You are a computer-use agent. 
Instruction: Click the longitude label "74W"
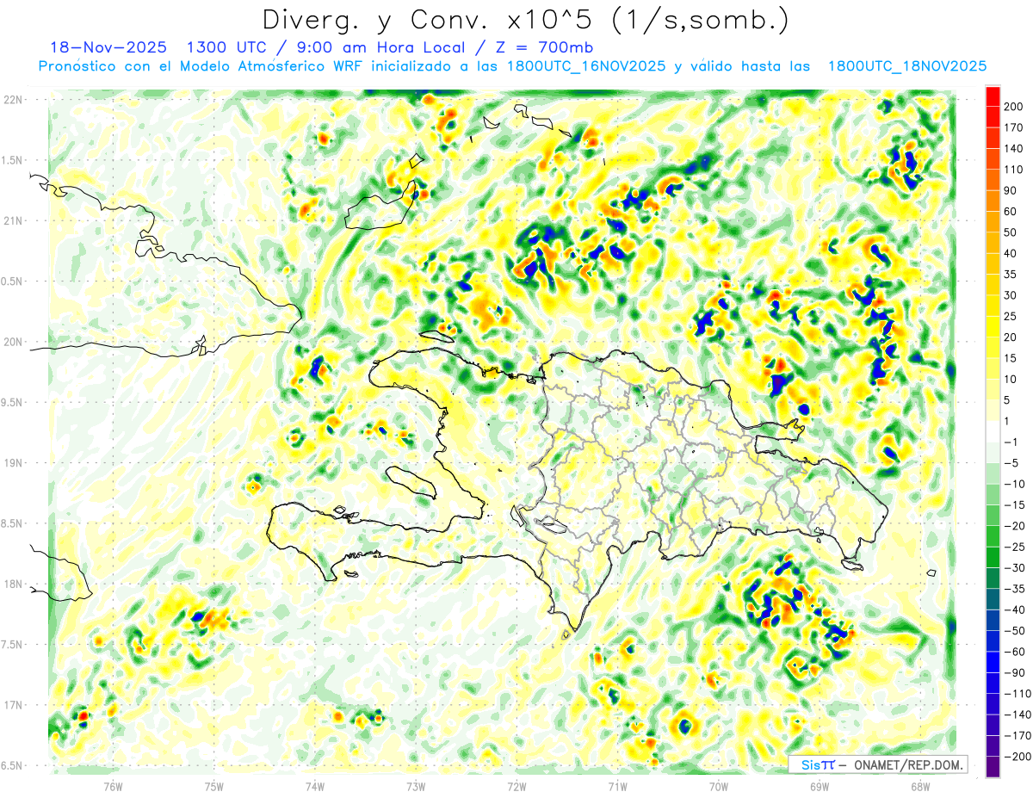[314, 786]
